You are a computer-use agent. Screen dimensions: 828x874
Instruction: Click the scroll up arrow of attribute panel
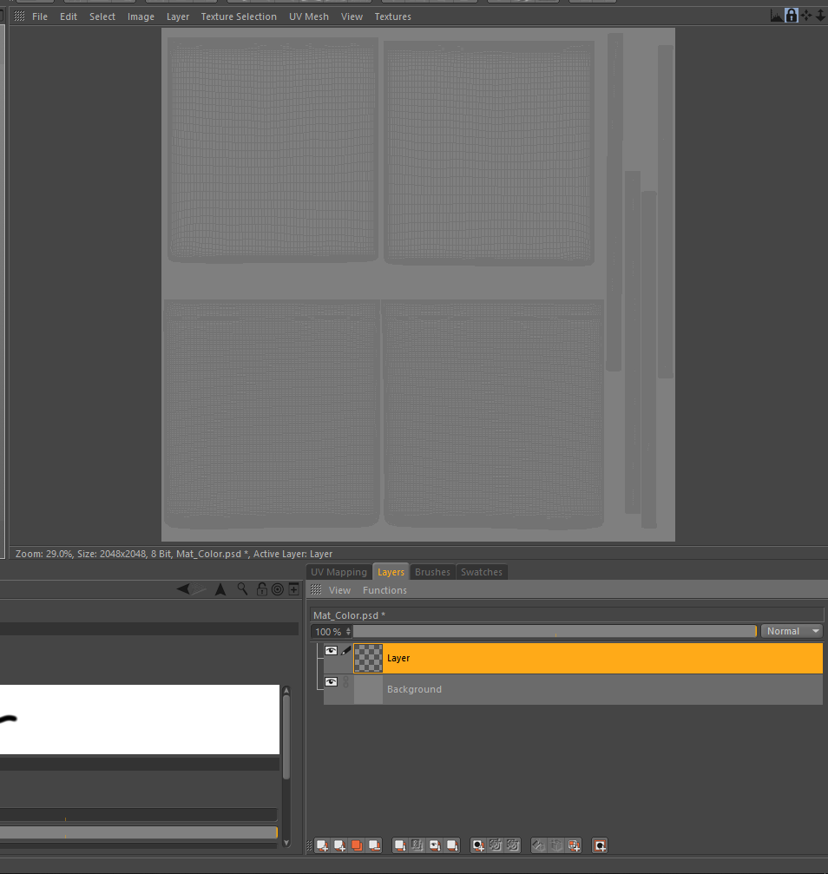[286, 691]
